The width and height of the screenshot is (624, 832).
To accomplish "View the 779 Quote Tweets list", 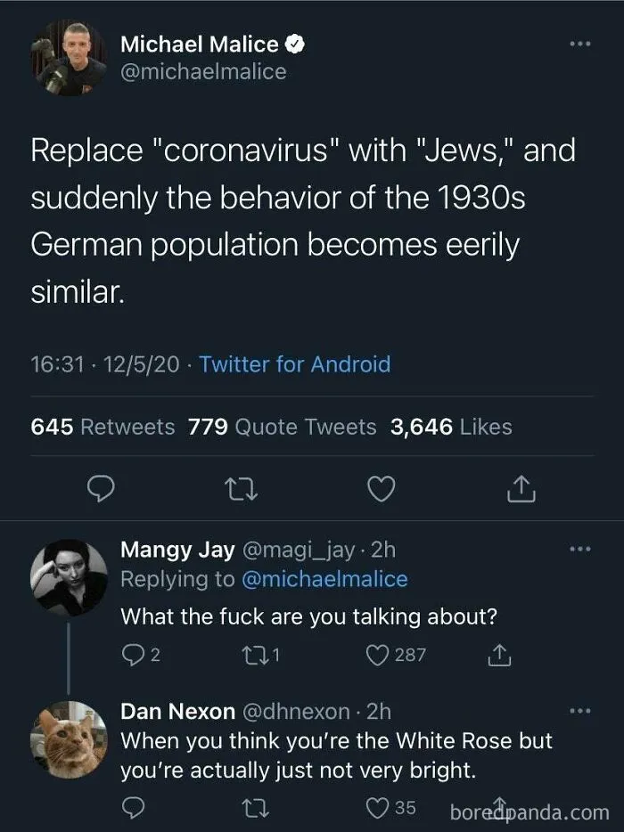I will click(x=282, y=427).
